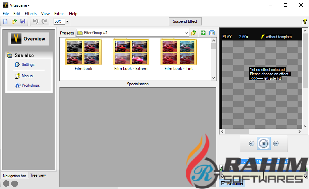309x189 pixels.
Task: Click the green arrow icon beside Presets
Action: point(203,33)
